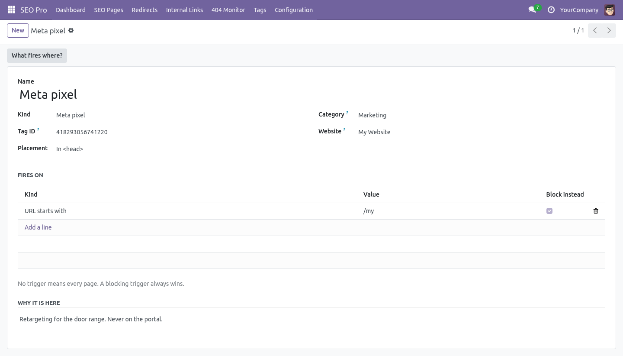Open the user avatar menu

point(610,10)
